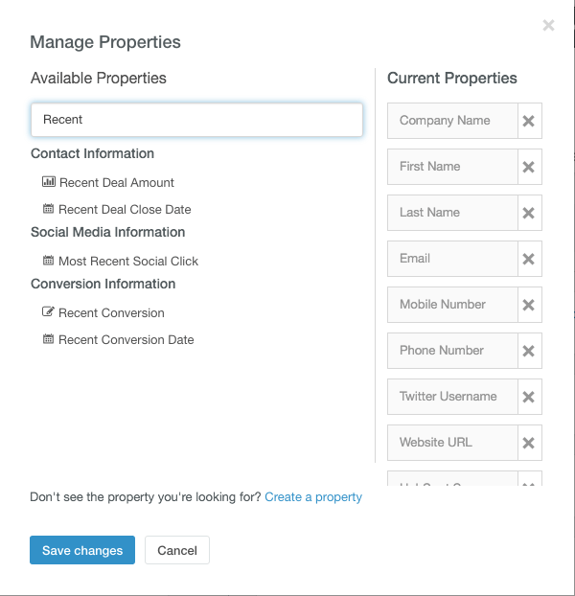Remove Phone Number with its X icon
This screenshot has width=575, height=596.
[x=529, y=351]
